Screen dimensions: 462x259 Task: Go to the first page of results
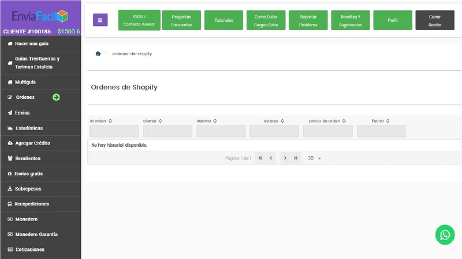(x=260, y=158)
